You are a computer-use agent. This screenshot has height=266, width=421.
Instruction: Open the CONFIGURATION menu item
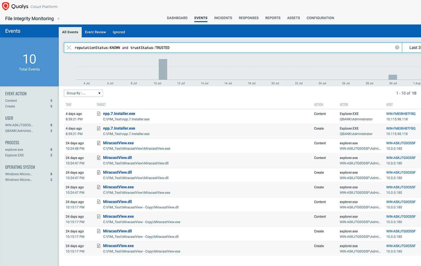pos(320,18)
